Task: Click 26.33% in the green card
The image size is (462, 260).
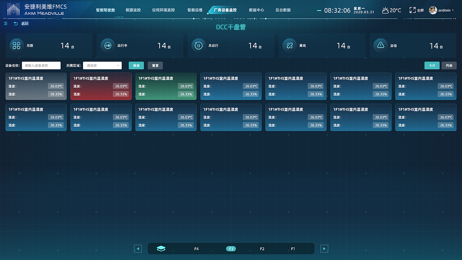Action: coord(186,94)
